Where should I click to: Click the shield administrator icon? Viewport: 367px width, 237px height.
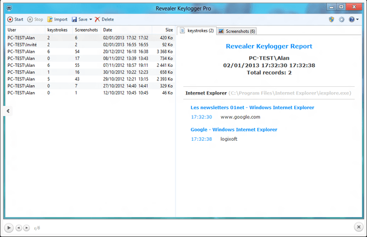331,19
